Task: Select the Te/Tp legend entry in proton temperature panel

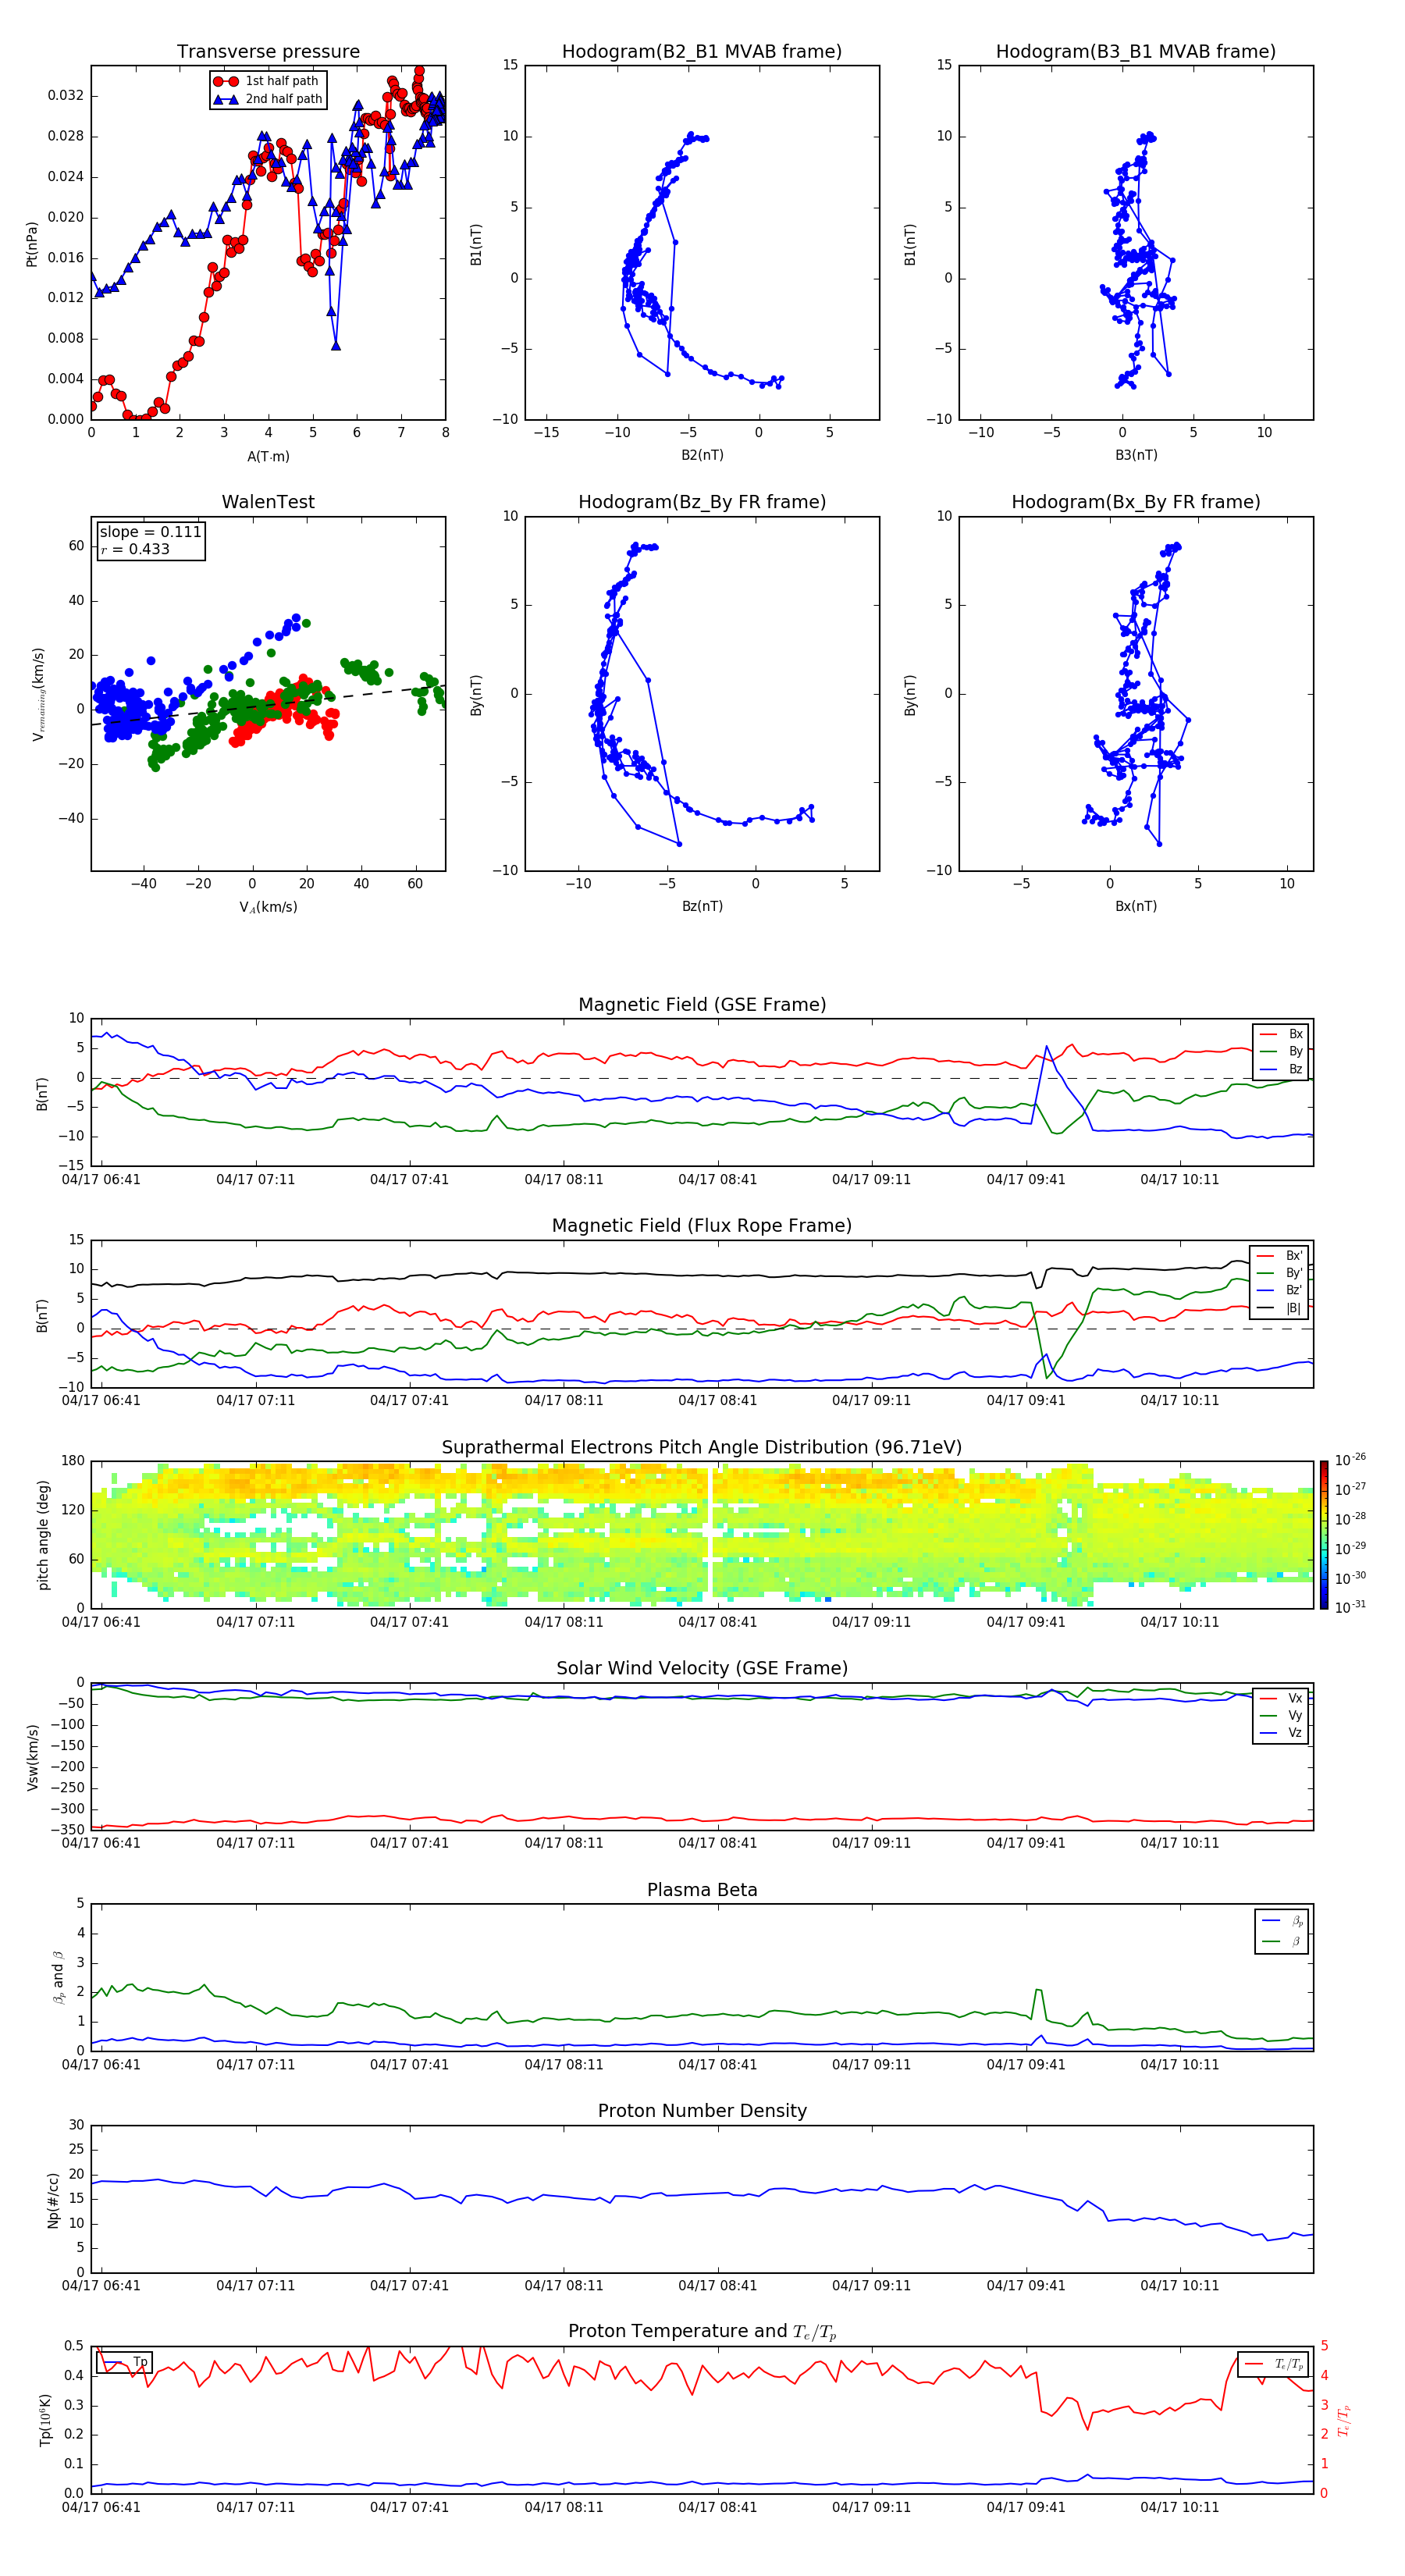Action: pyautogui.click(x=1274, y=2364)
